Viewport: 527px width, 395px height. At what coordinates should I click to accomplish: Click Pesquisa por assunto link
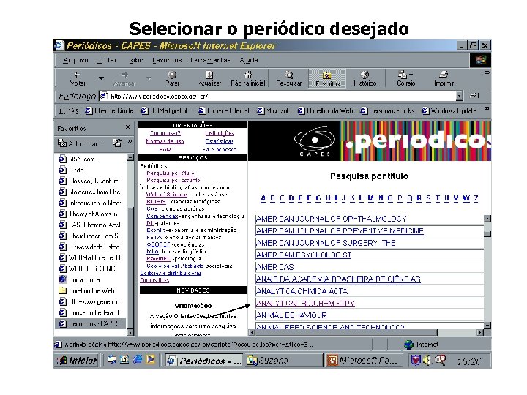pos(173,181)
